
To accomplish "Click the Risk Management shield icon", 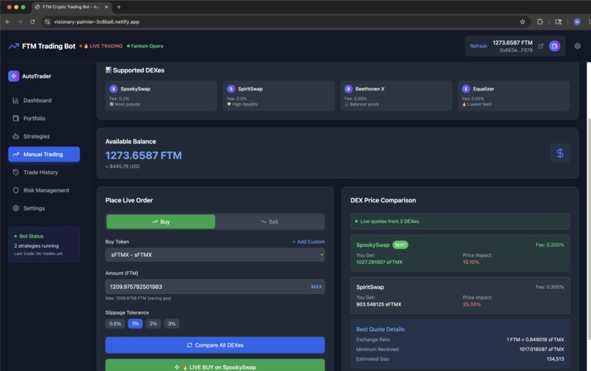I will pos(16,191).
